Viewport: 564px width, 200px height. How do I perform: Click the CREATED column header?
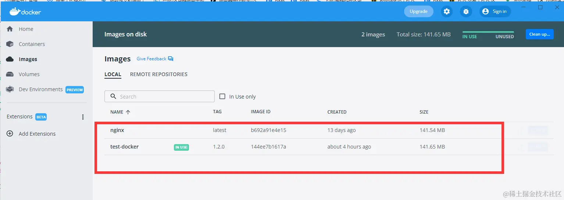[x=337, y=112]
